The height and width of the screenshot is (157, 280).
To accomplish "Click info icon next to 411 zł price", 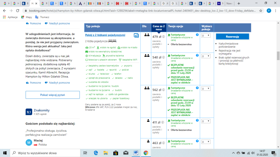I will point(163,122).
